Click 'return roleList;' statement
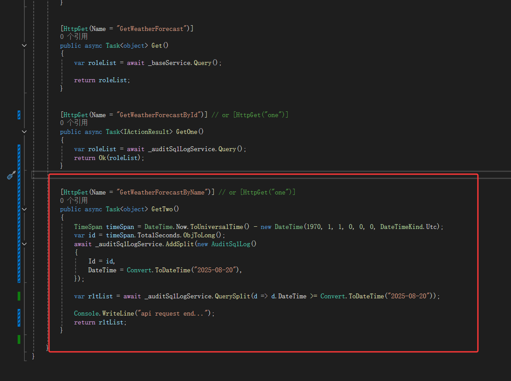This screenshot has height=381, width=511. (x=102, y=80)
